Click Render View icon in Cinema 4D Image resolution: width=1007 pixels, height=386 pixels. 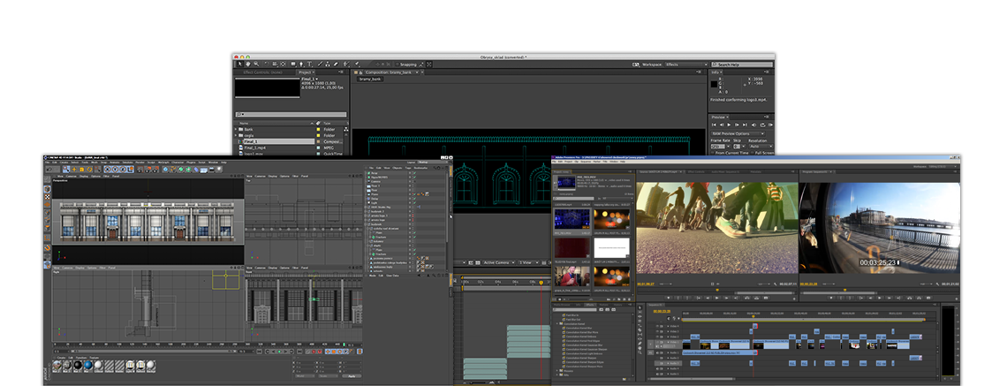point(140,170)
